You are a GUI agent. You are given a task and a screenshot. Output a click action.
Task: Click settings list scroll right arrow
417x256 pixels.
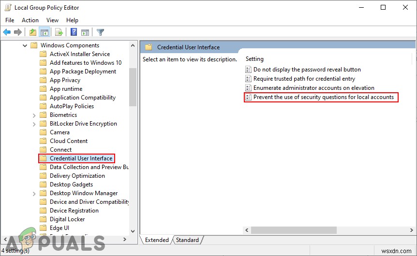click(411, 230)
